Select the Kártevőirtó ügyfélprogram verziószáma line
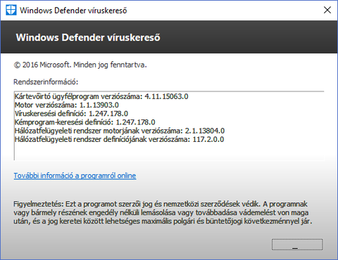The image size is (338, 260). click(101, 96)
